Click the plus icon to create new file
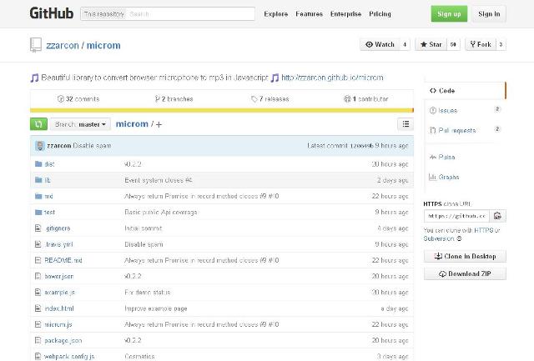This screenshot has height=361, width=534. point(159,124)
